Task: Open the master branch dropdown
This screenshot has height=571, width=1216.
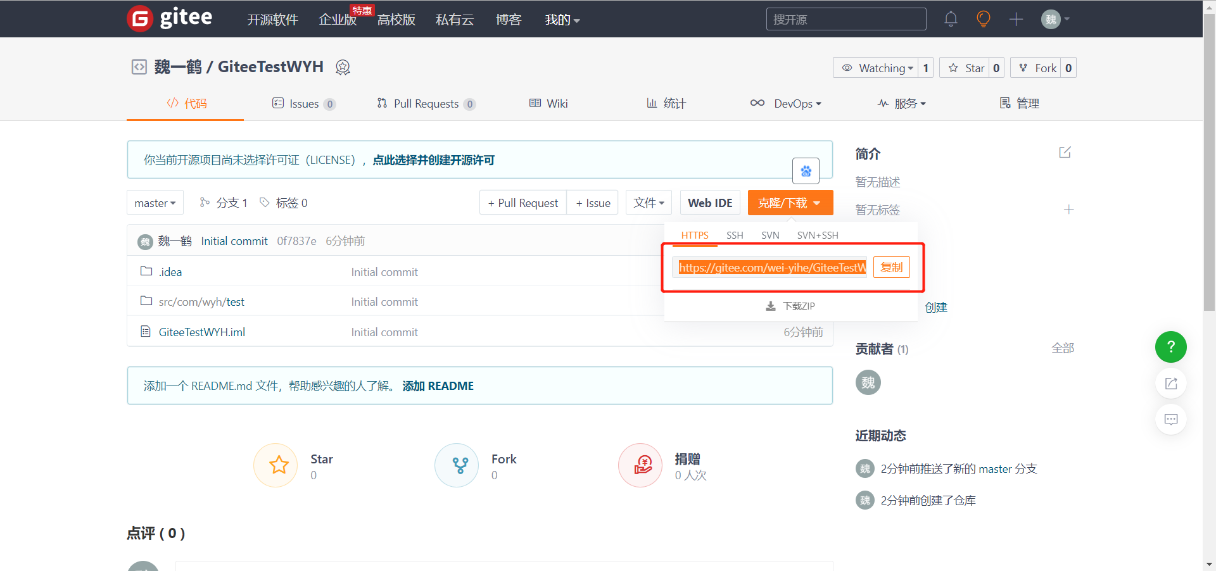Action: point(155,203)
